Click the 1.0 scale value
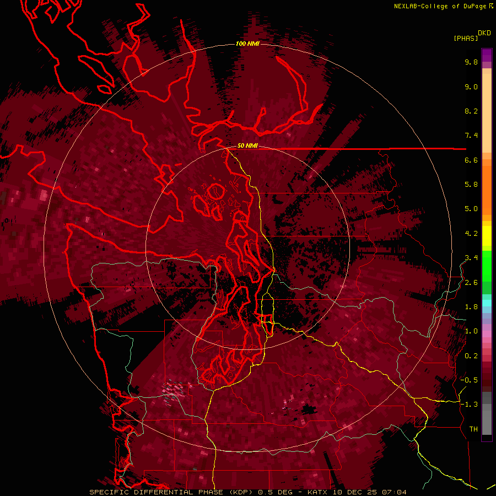 pos(471,332)
